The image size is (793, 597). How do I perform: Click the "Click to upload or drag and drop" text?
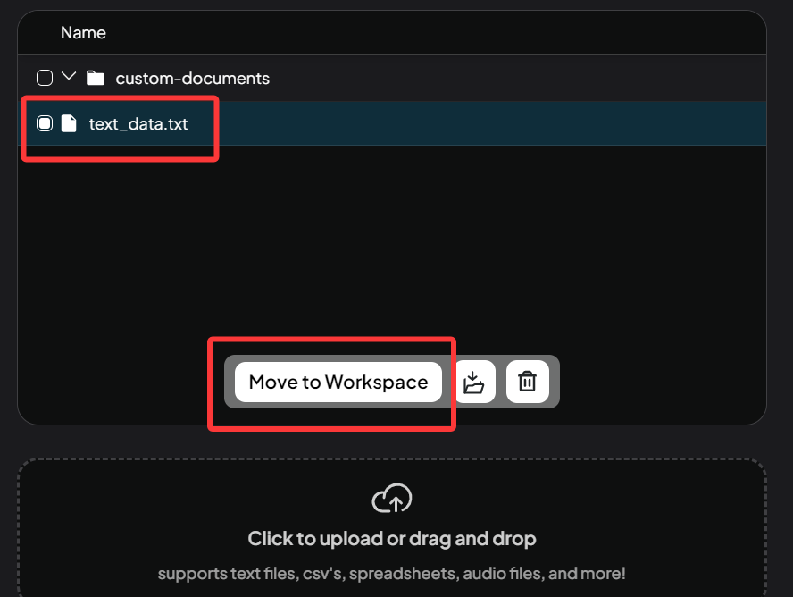392,539
